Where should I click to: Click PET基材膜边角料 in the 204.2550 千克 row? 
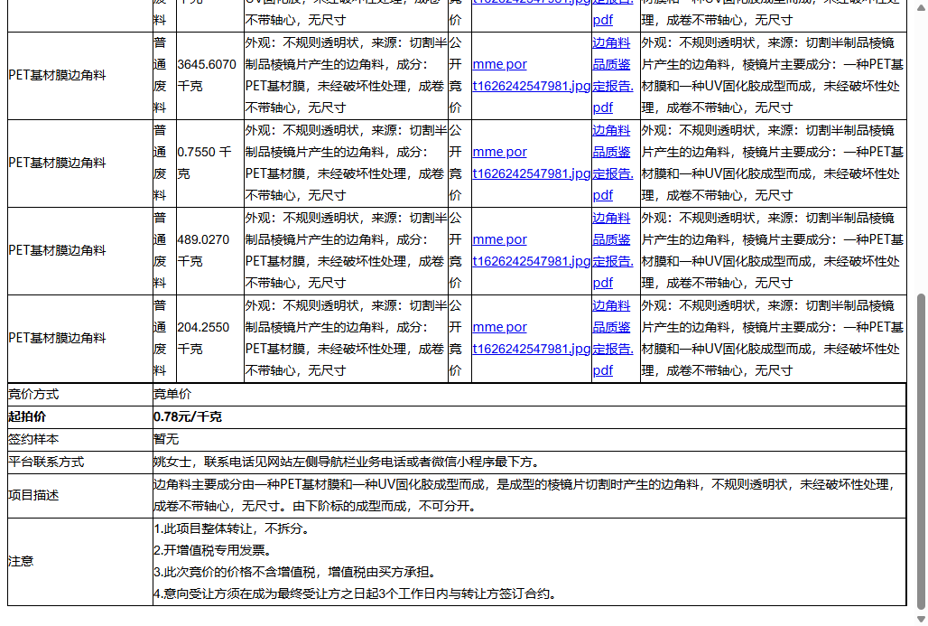pos(58,338)
